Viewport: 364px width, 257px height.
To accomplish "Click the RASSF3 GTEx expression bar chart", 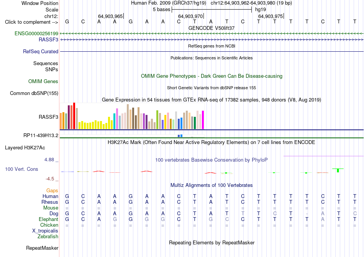I will [132, 116].
